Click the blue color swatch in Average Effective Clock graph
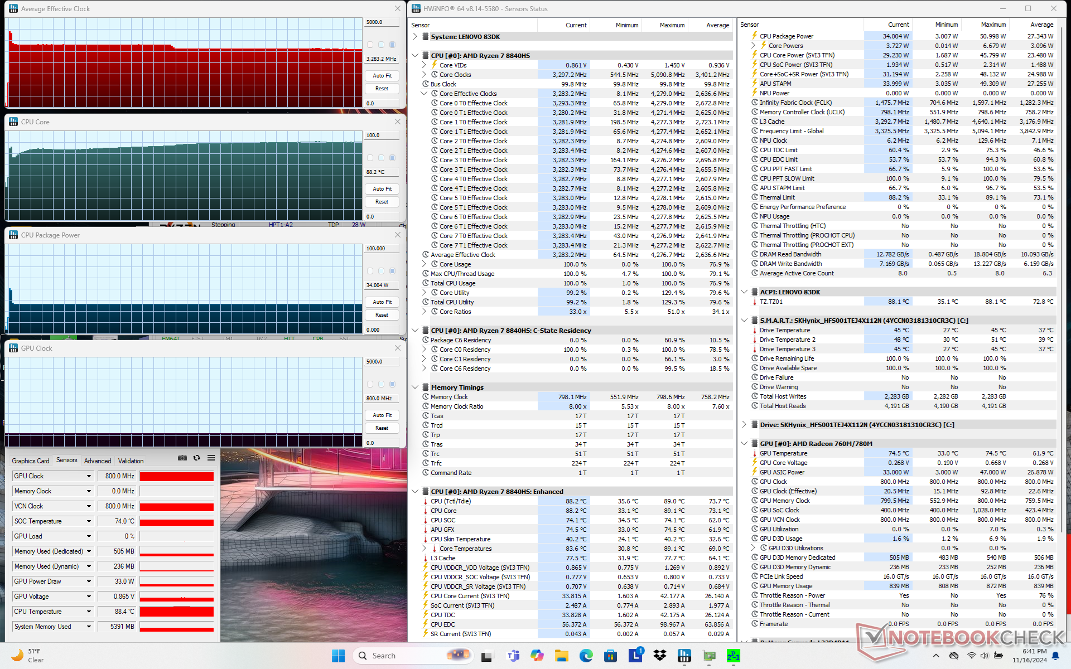The width and height of the screenshot is (1071, 669). point(392,45)
